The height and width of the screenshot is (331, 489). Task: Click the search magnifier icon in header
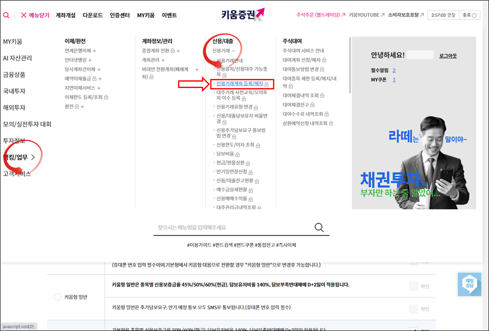pos(6,15)
